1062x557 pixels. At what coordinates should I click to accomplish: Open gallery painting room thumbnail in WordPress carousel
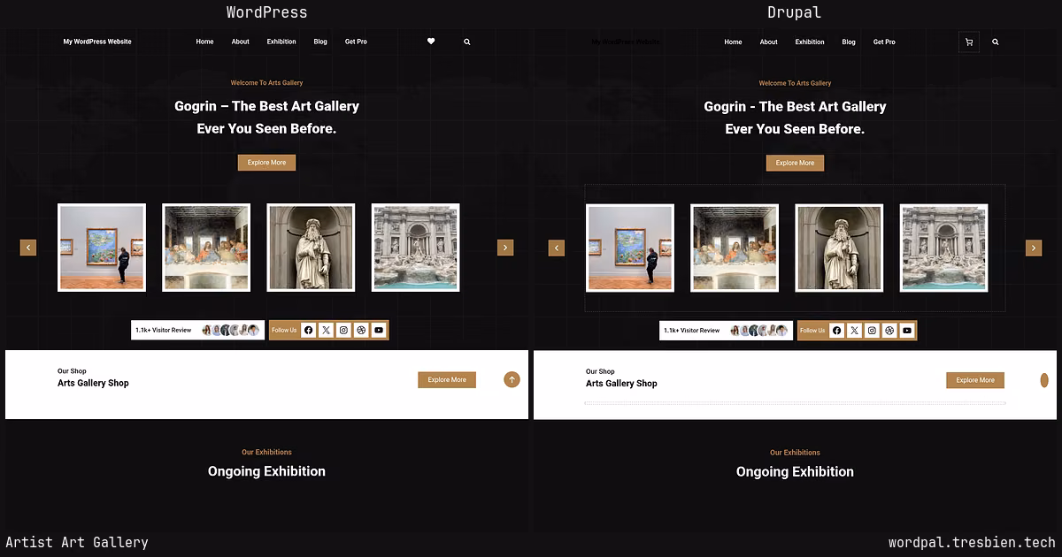tap(102, 248)
